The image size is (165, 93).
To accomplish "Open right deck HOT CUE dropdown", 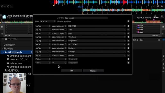I will 156,36.
